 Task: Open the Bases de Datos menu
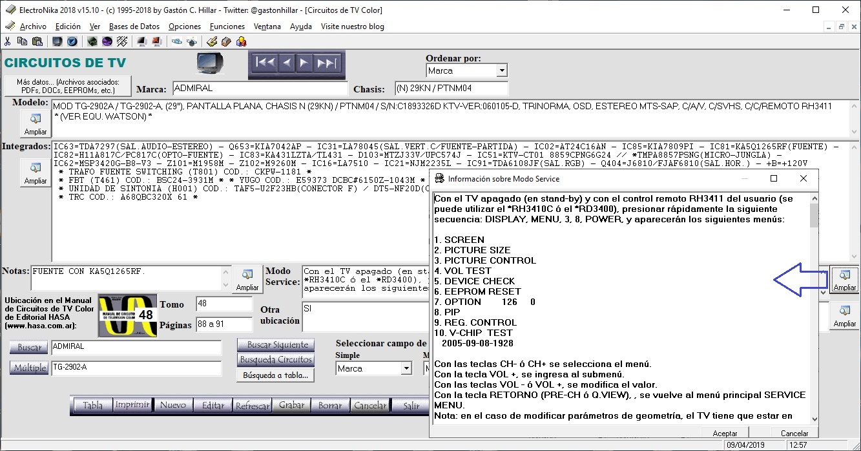pyautogui.click(x=134, y=26)
